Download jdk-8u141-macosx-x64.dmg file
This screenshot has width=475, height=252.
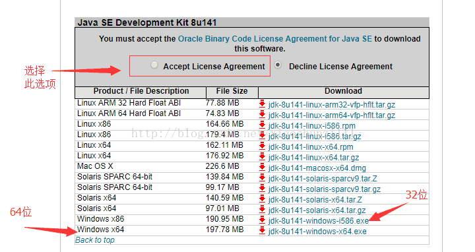[x=317, y=168]
